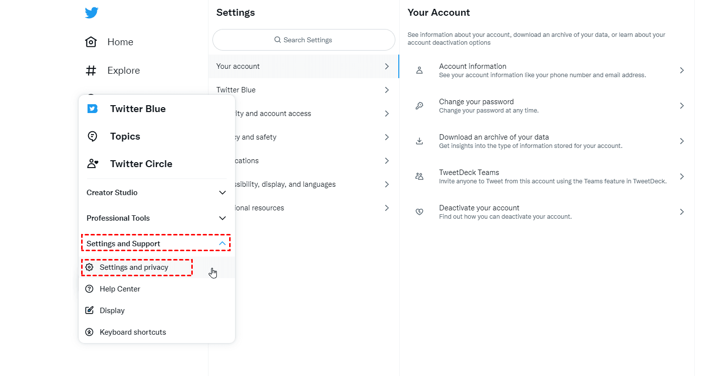The width and height of the screenshot is (713, 376).
Task: Click the Help Center question icon
Action: pyautogui.click(x=89, y=289)
